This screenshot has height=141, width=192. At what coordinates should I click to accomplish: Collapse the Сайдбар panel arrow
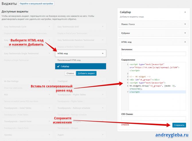tap(185, 12)
